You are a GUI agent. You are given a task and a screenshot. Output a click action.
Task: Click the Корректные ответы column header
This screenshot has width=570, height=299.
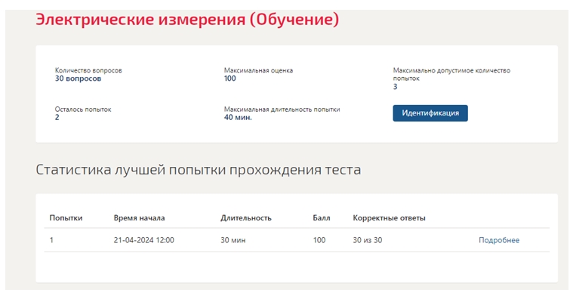[x=389, y=218]
